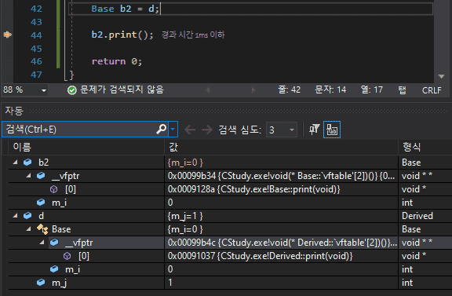Click the yellow execution arrow at line 44

pos(8,35)
